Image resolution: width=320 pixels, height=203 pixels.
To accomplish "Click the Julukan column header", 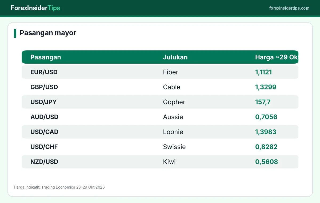I will tap(175, 57).
